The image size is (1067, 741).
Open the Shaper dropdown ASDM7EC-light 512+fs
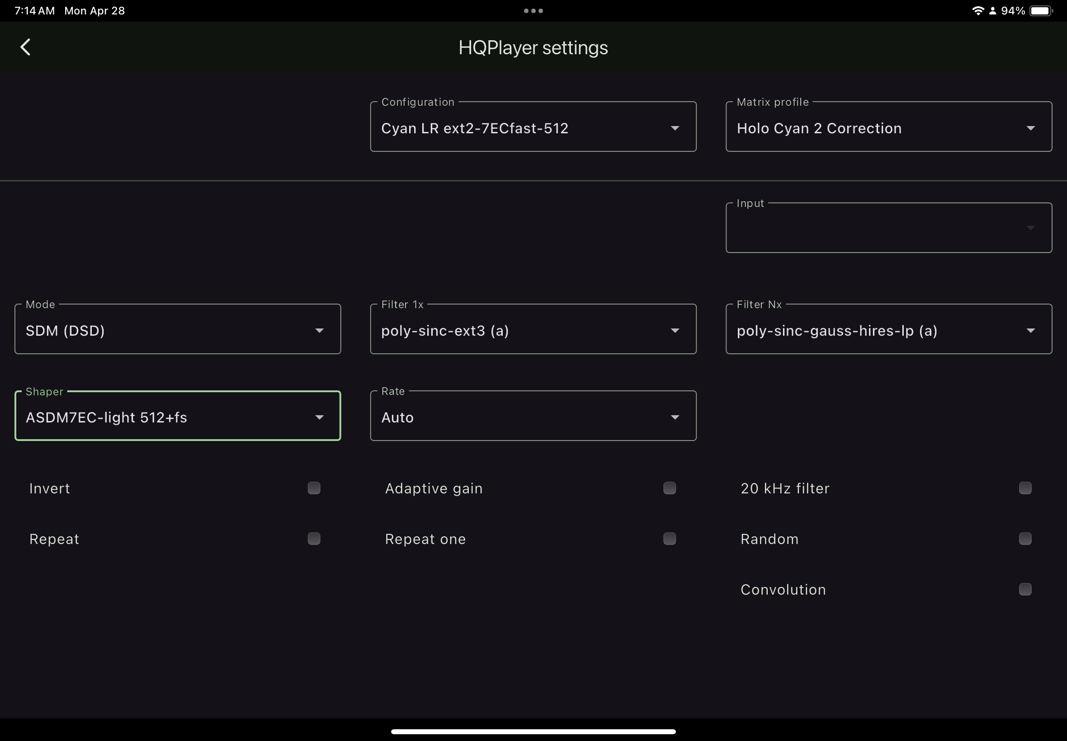[x=177, y=417]
